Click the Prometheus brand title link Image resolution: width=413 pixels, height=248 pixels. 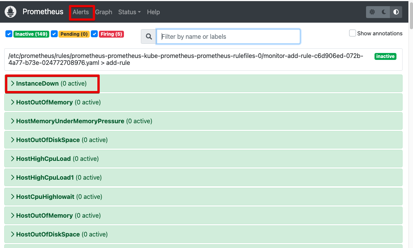tap(43, 12)
